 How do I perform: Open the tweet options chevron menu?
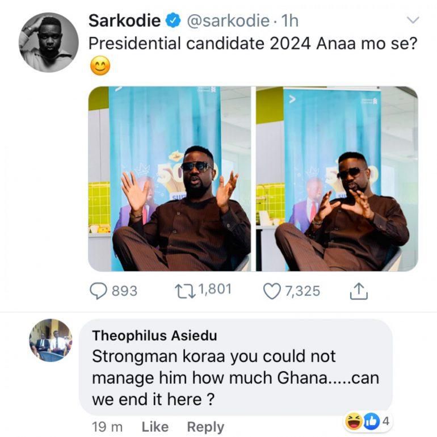point(413,20)
